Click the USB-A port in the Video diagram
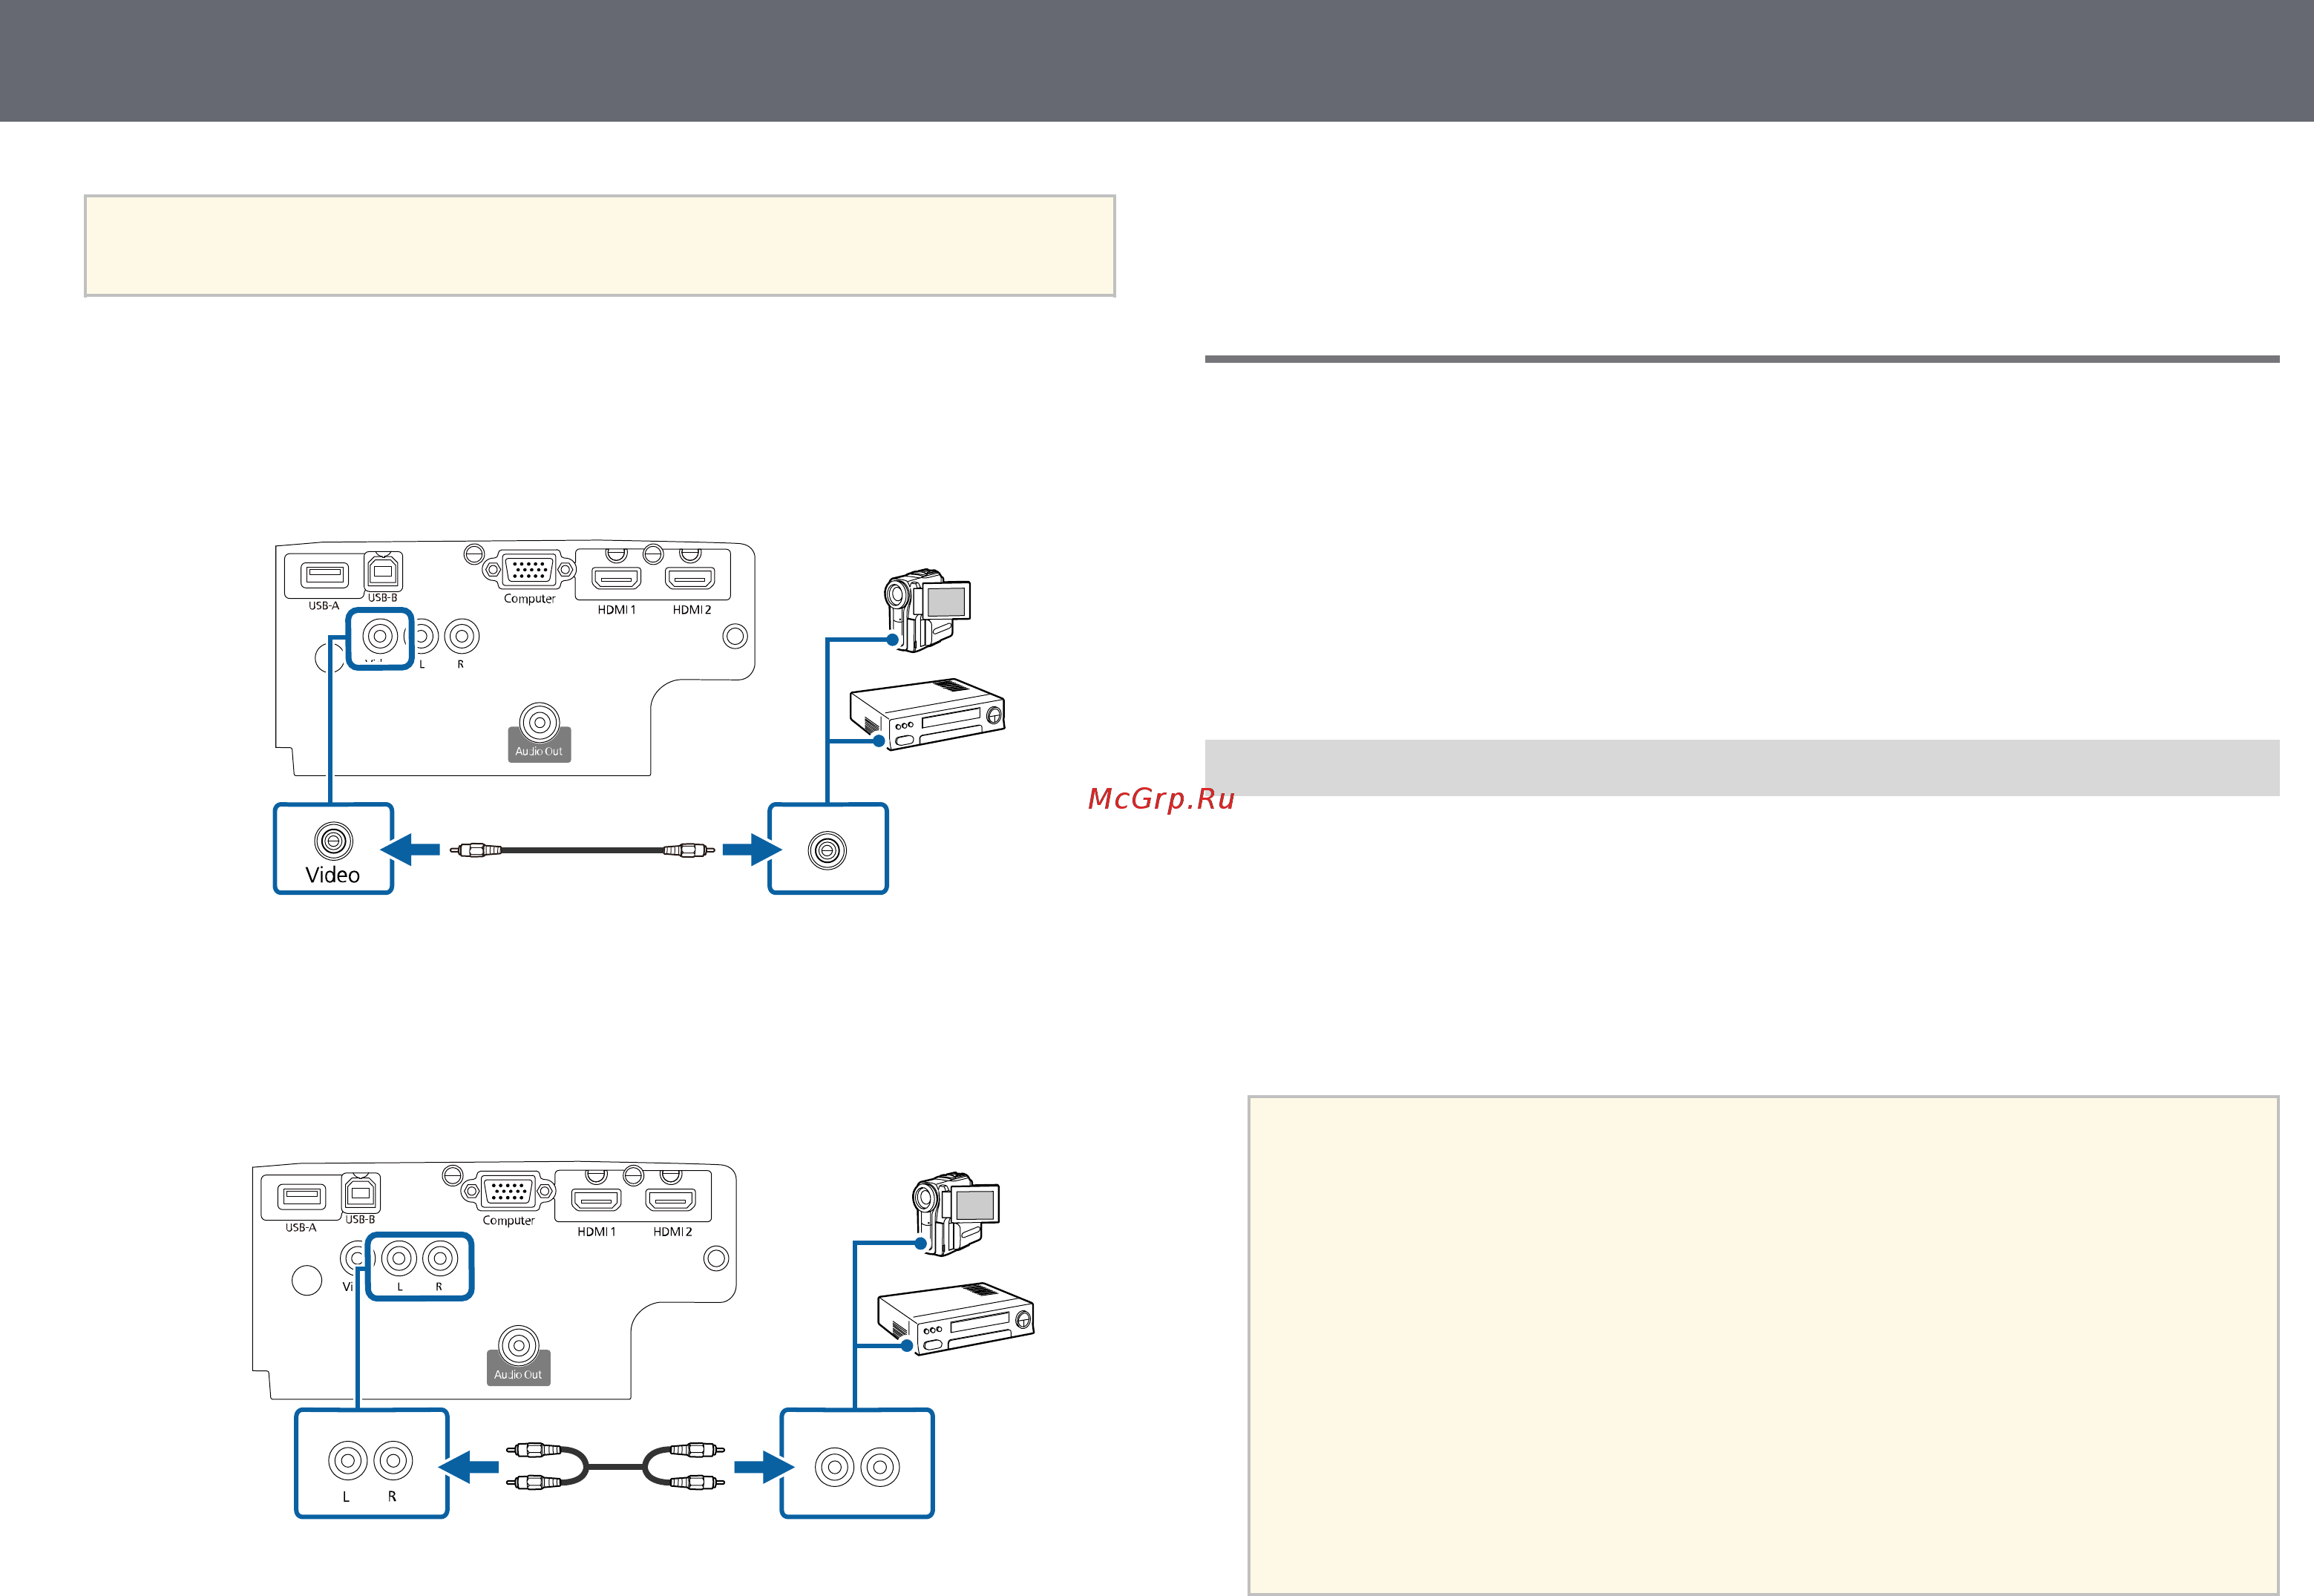 pyautogui.click(x=326, y=574)
